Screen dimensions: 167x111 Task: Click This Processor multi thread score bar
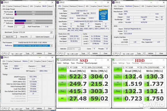pos(34,21)
